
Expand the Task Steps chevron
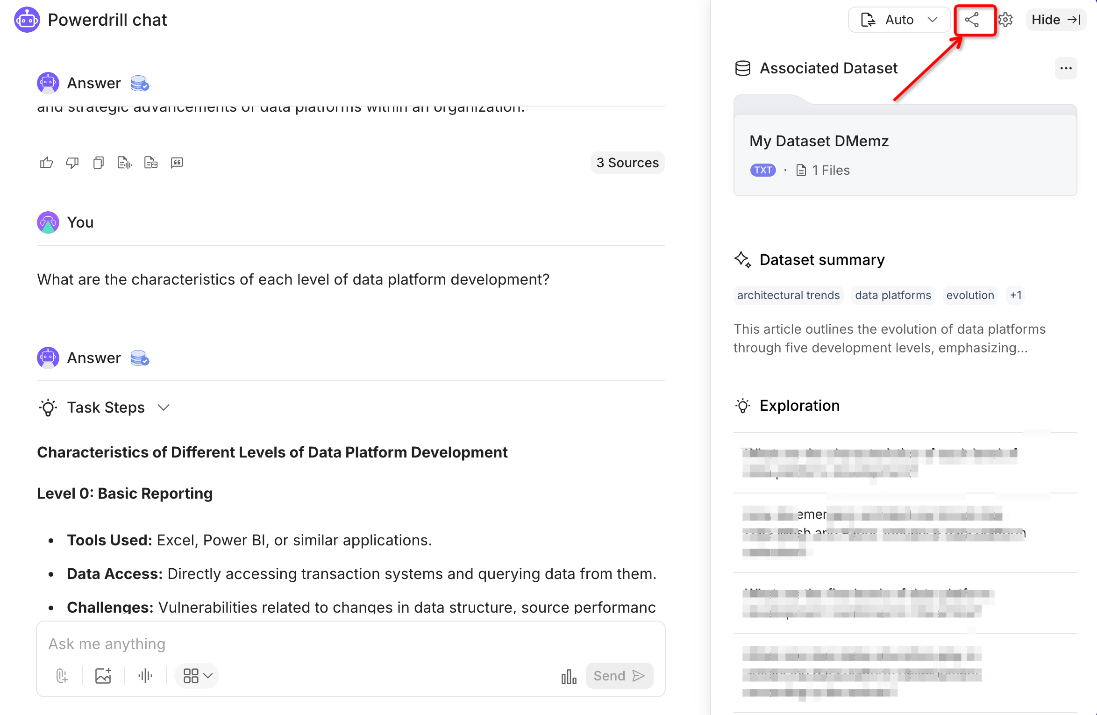tap(164, 408)
